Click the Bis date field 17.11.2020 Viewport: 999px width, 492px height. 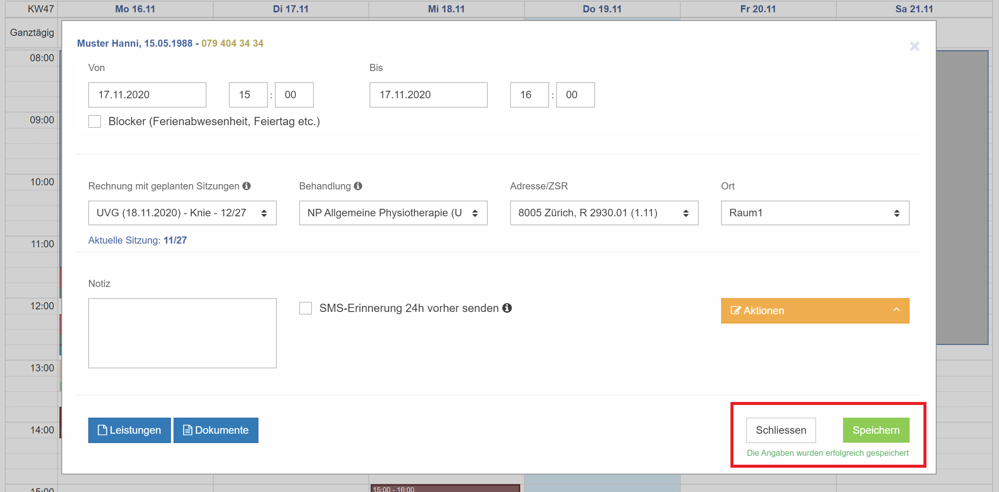point(429,95)
